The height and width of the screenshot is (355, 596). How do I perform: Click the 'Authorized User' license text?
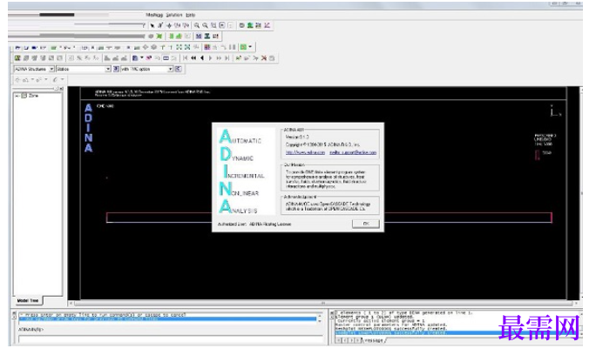tap(254, 224)
